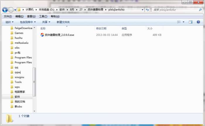Screen dimensions: 205x126
Task: Click the date 2013-06-03 14:44
Action: click(107, 35)
